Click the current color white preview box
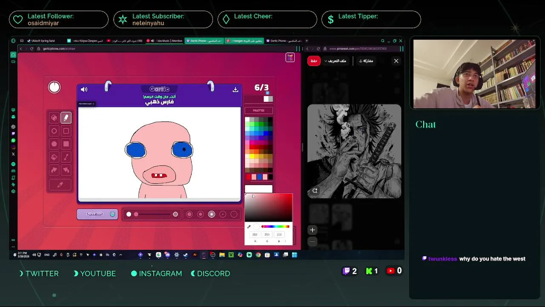The height and width of the screenshot is (307, 545). [x=258, y=189]
